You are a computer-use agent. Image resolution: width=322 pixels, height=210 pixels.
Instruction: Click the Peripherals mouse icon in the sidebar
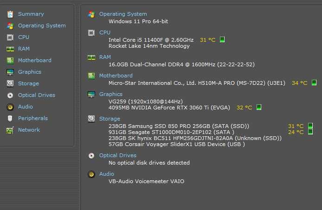pos(10,118)
